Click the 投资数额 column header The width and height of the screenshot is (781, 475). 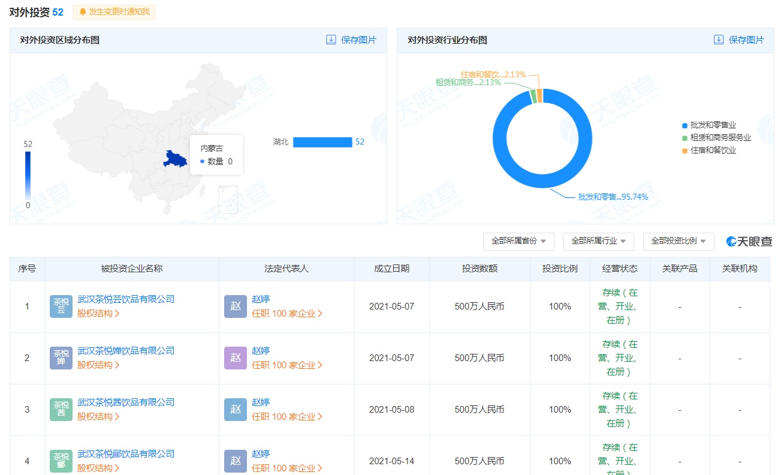point(480,269)
